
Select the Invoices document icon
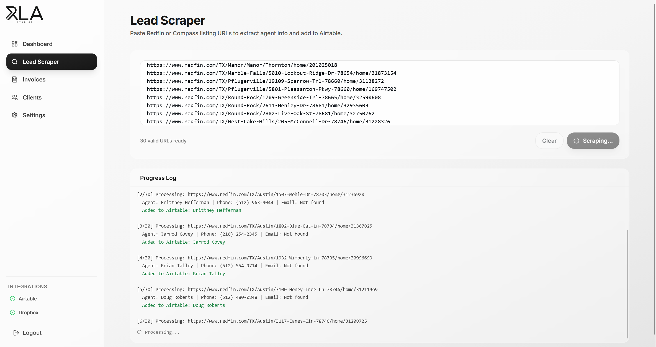pos(15,79)
